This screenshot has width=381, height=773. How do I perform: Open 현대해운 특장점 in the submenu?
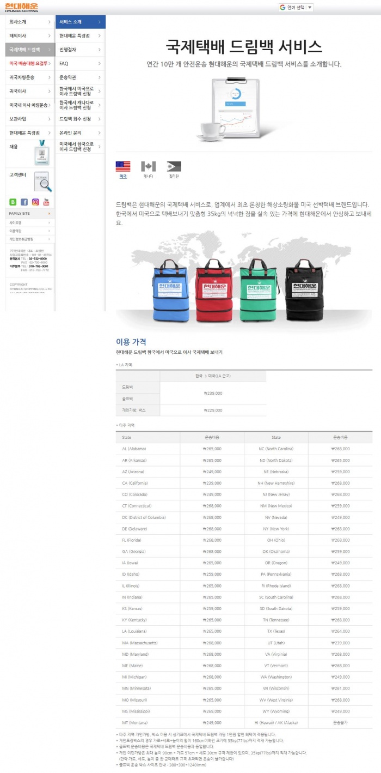81,35
